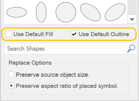139x101 pixels.
Task: Click 'Preserve source object size.' label text
Action: point(53,75)
